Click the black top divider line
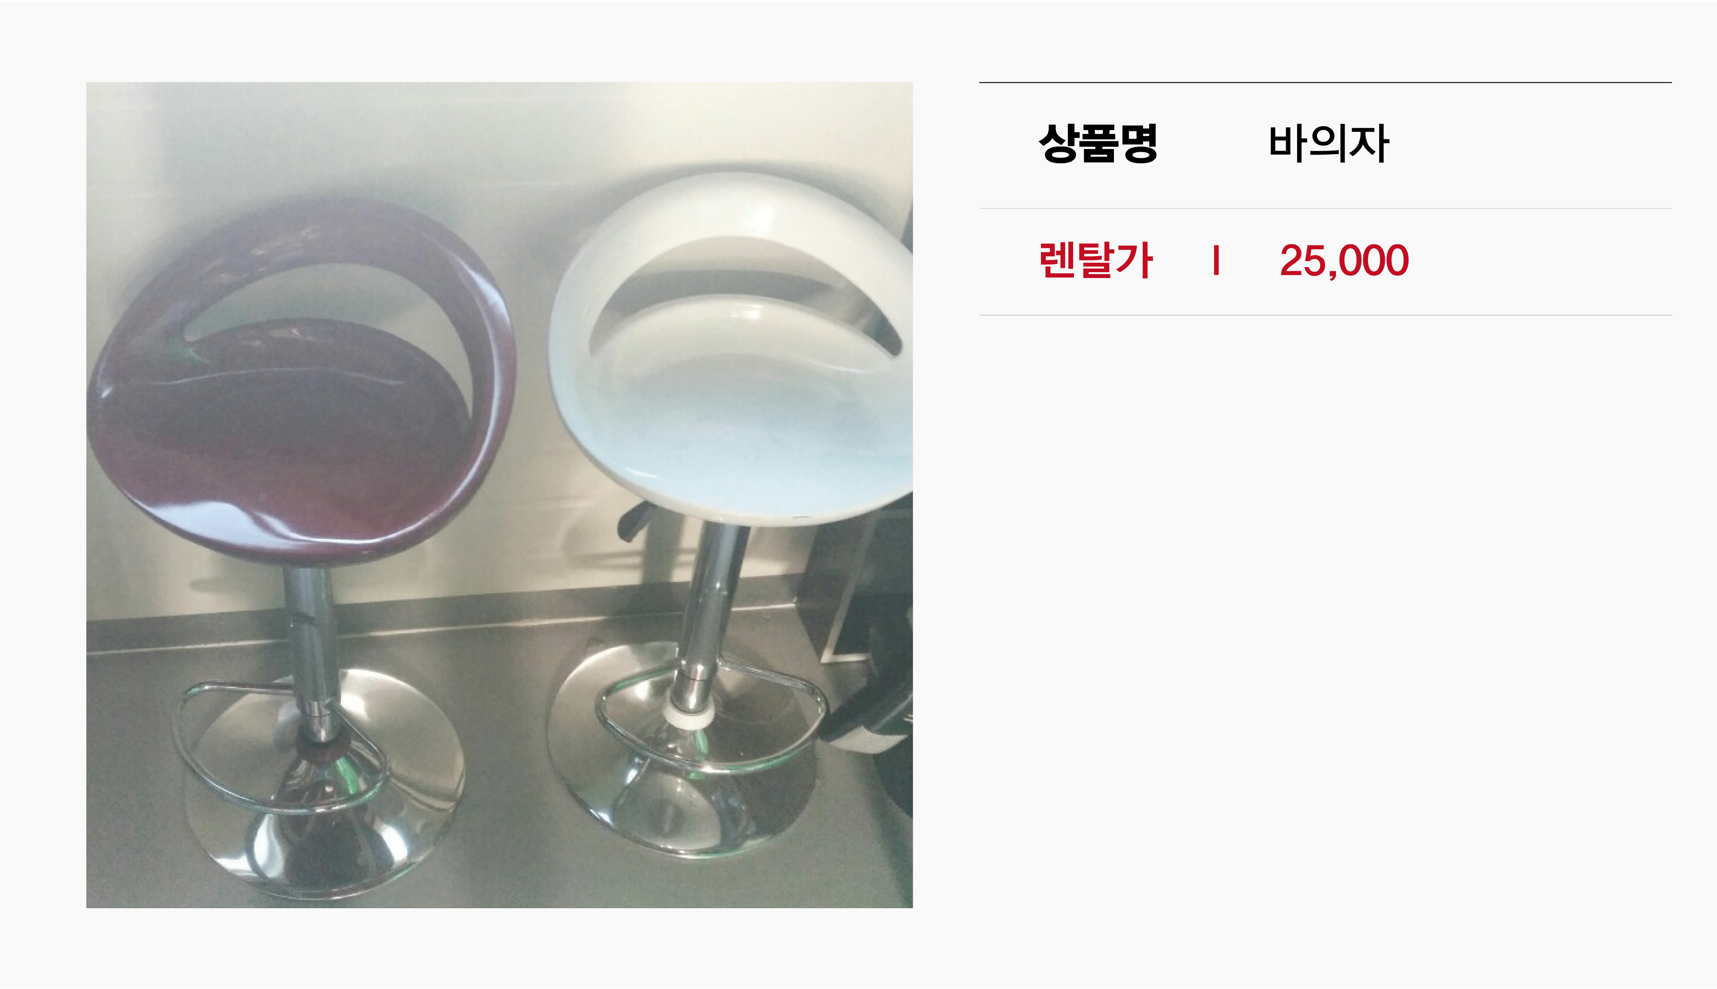This screenshot has height=989, width=1717. [1325, 82]
